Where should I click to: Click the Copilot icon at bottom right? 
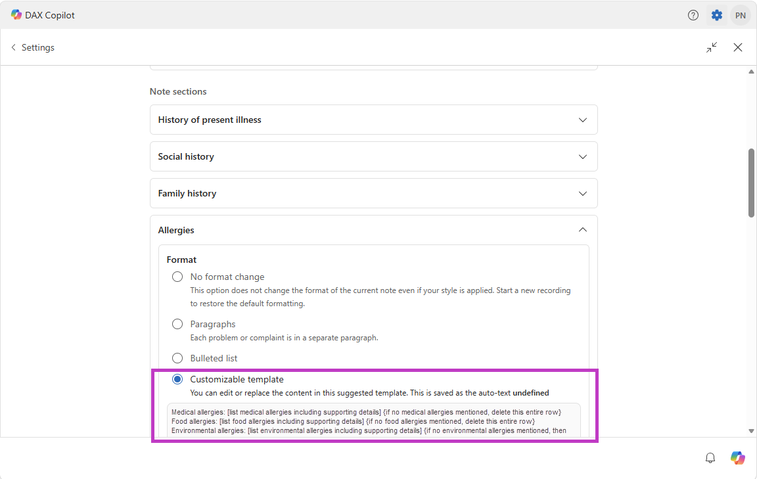(737, 458)
